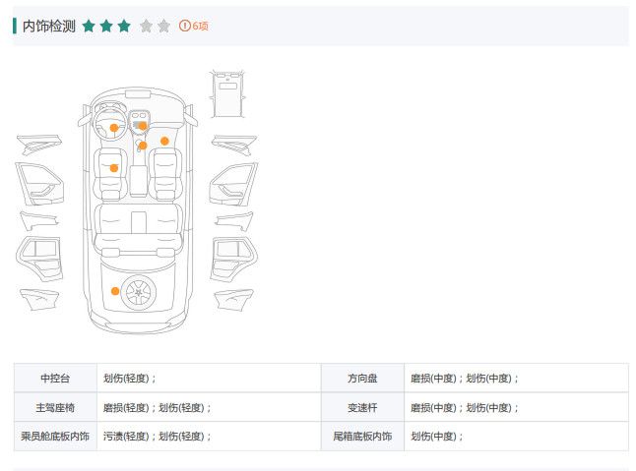Click the orange marker on the driver seat
636x471 pixels.
(114, 168)
